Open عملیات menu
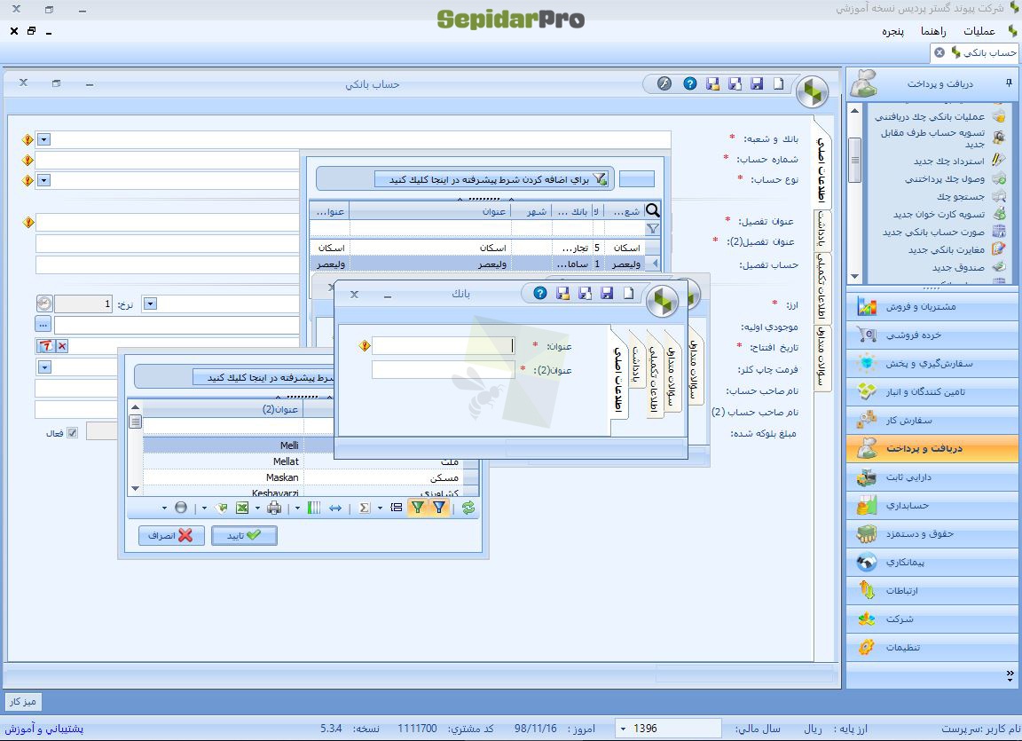This screenshot has height=741, width=1022. tap(979, 31)
